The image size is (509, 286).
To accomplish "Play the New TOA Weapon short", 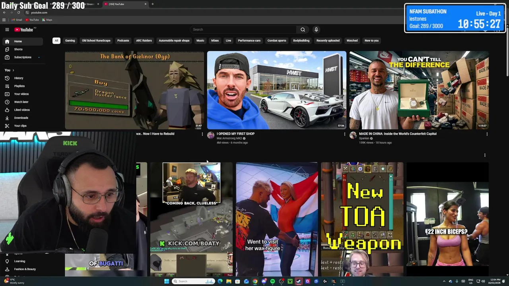I will pos(362,219).
